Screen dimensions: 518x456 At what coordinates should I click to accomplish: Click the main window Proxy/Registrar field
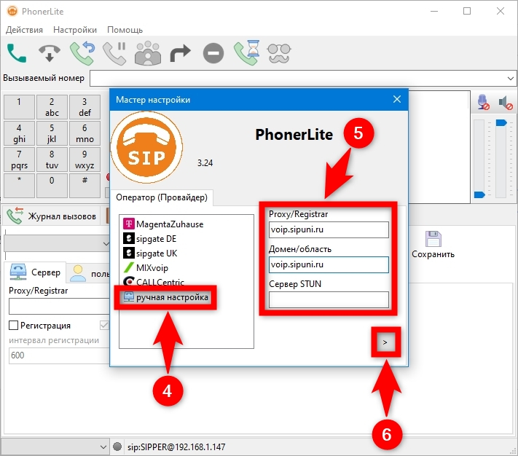click(59, 306)
